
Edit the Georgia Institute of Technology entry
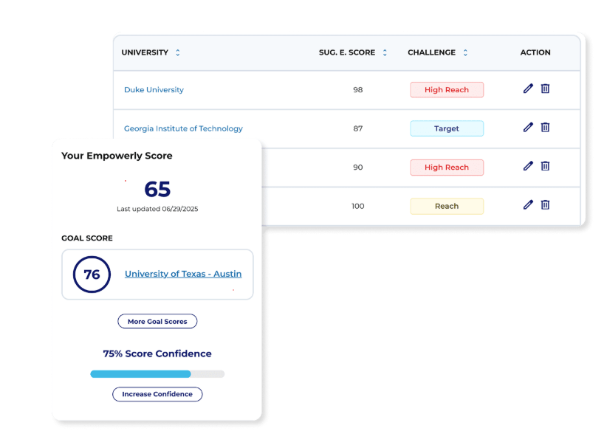click(528, 128)
